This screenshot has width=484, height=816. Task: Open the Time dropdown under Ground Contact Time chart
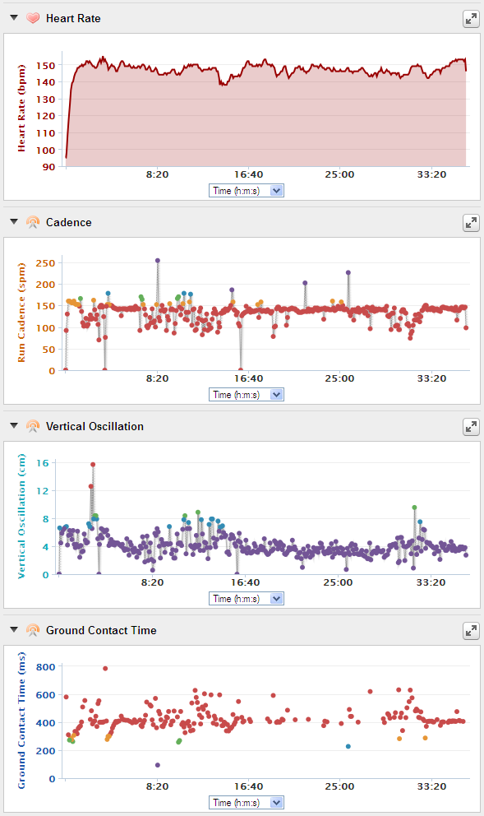[x=247, y=803]
